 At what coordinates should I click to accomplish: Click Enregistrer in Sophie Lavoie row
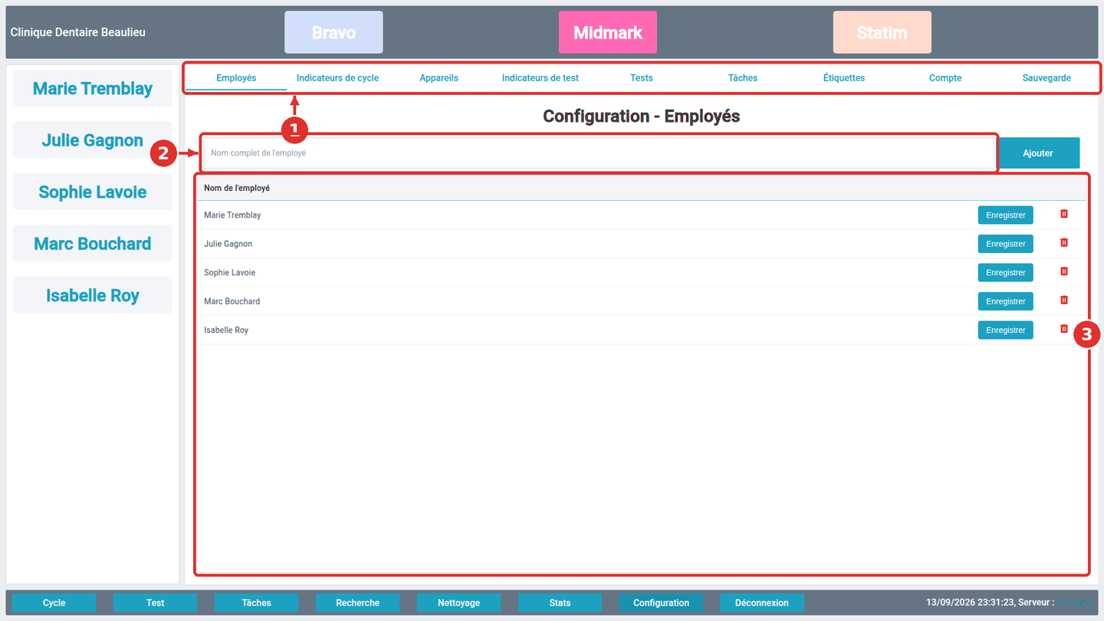(1006, 273)
